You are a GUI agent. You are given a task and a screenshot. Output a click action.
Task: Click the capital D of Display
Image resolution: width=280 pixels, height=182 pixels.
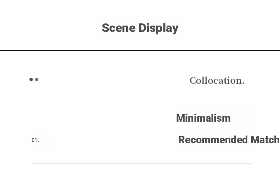pos(142,28)
